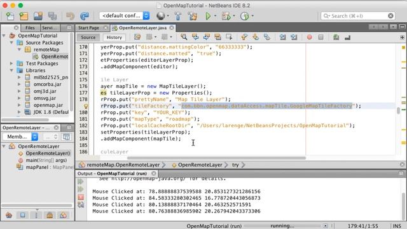Close the OpenRemoteLayer.java tab
407x229 pixels.
point(172,27)
